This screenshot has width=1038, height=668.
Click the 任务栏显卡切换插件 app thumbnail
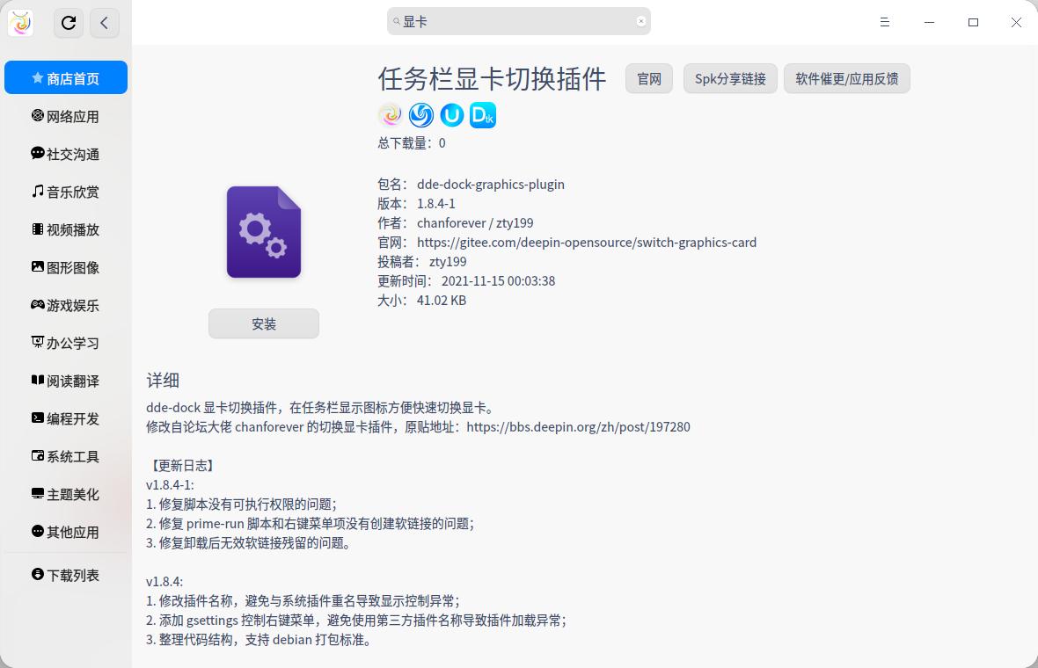pos(264,231)
